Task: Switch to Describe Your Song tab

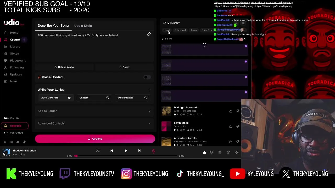Action: tap(53, 26)
